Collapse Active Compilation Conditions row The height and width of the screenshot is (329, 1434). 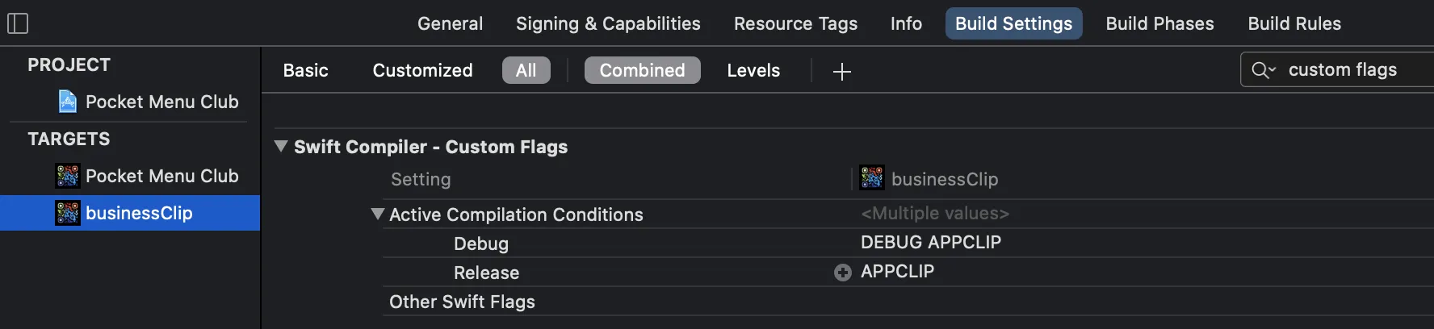click(377, 214)
